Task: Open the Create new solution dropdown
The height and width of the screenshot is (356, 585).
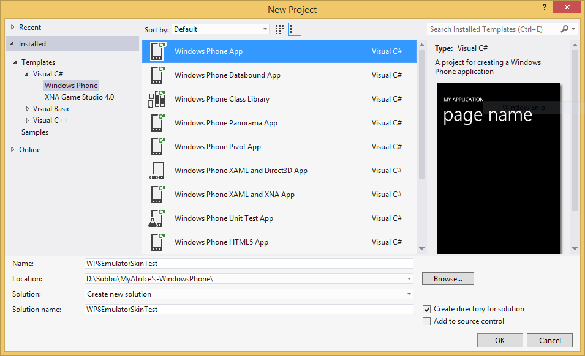Action: pos(409,294)
